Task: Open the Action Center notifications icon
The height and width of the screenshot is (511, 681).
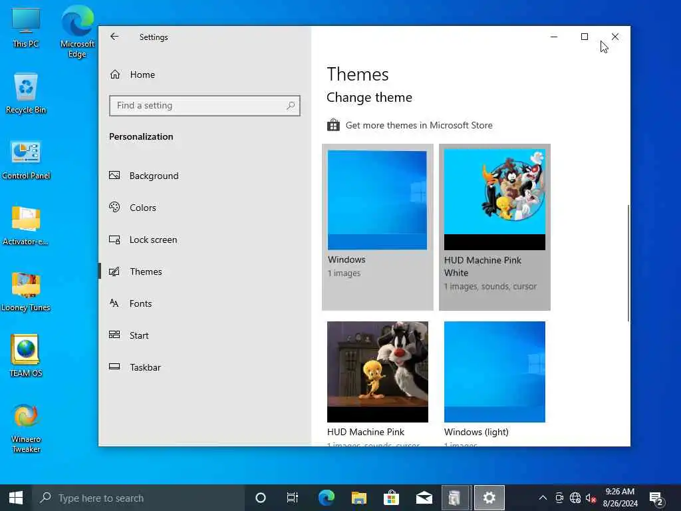Action: tap(656, 498)
